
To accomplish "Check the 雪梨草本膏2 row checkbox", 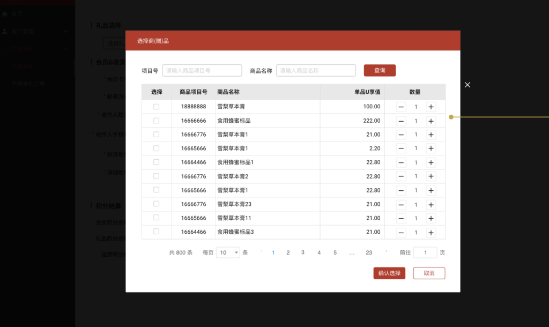I will pos(156,176).
